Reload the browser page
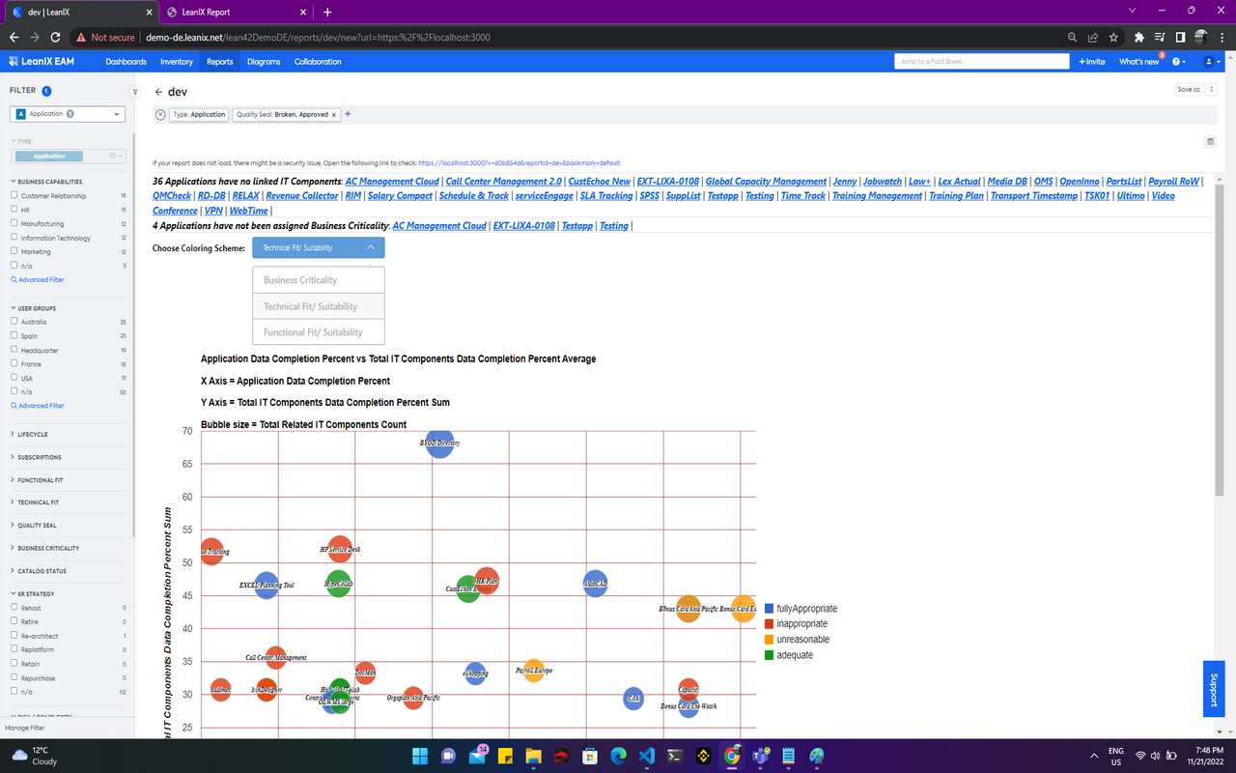The width and height of the screenshot is (1236, 773). pos(55,37)
